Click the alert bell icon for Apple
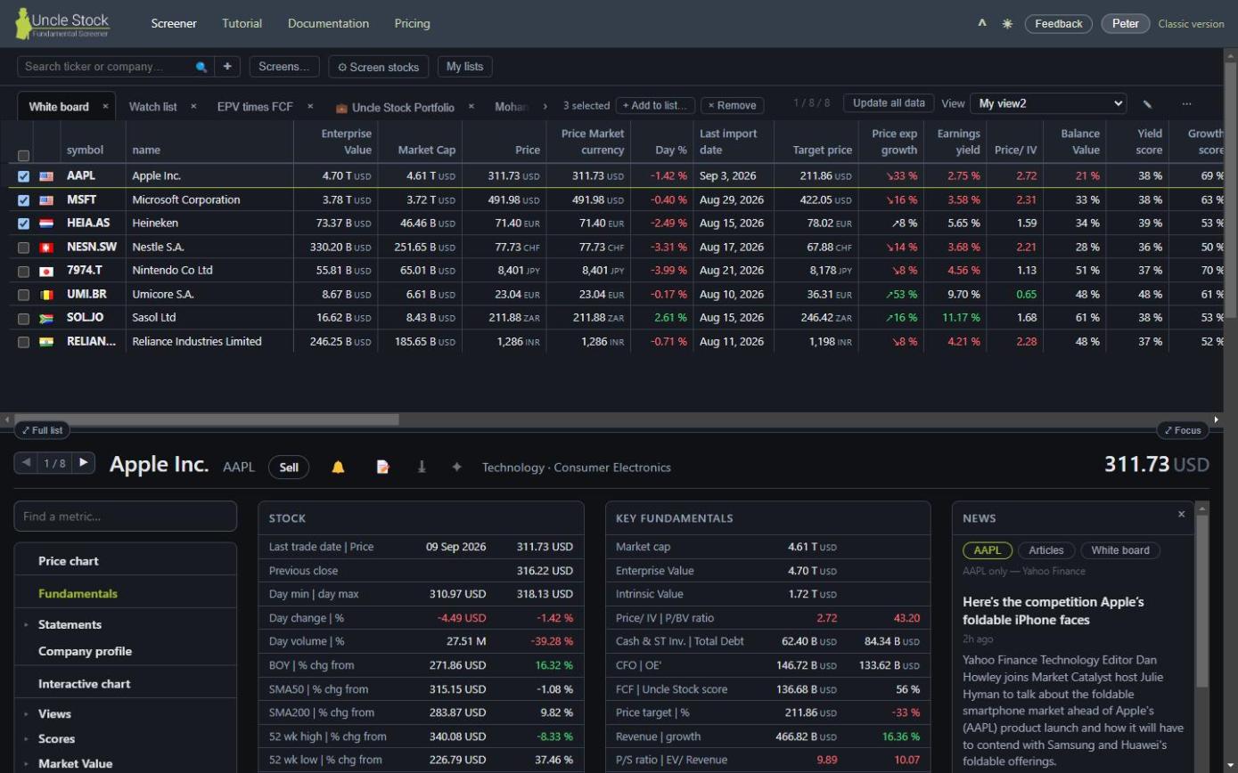Viewport: 1238px width, 773px height. [338, 467]
